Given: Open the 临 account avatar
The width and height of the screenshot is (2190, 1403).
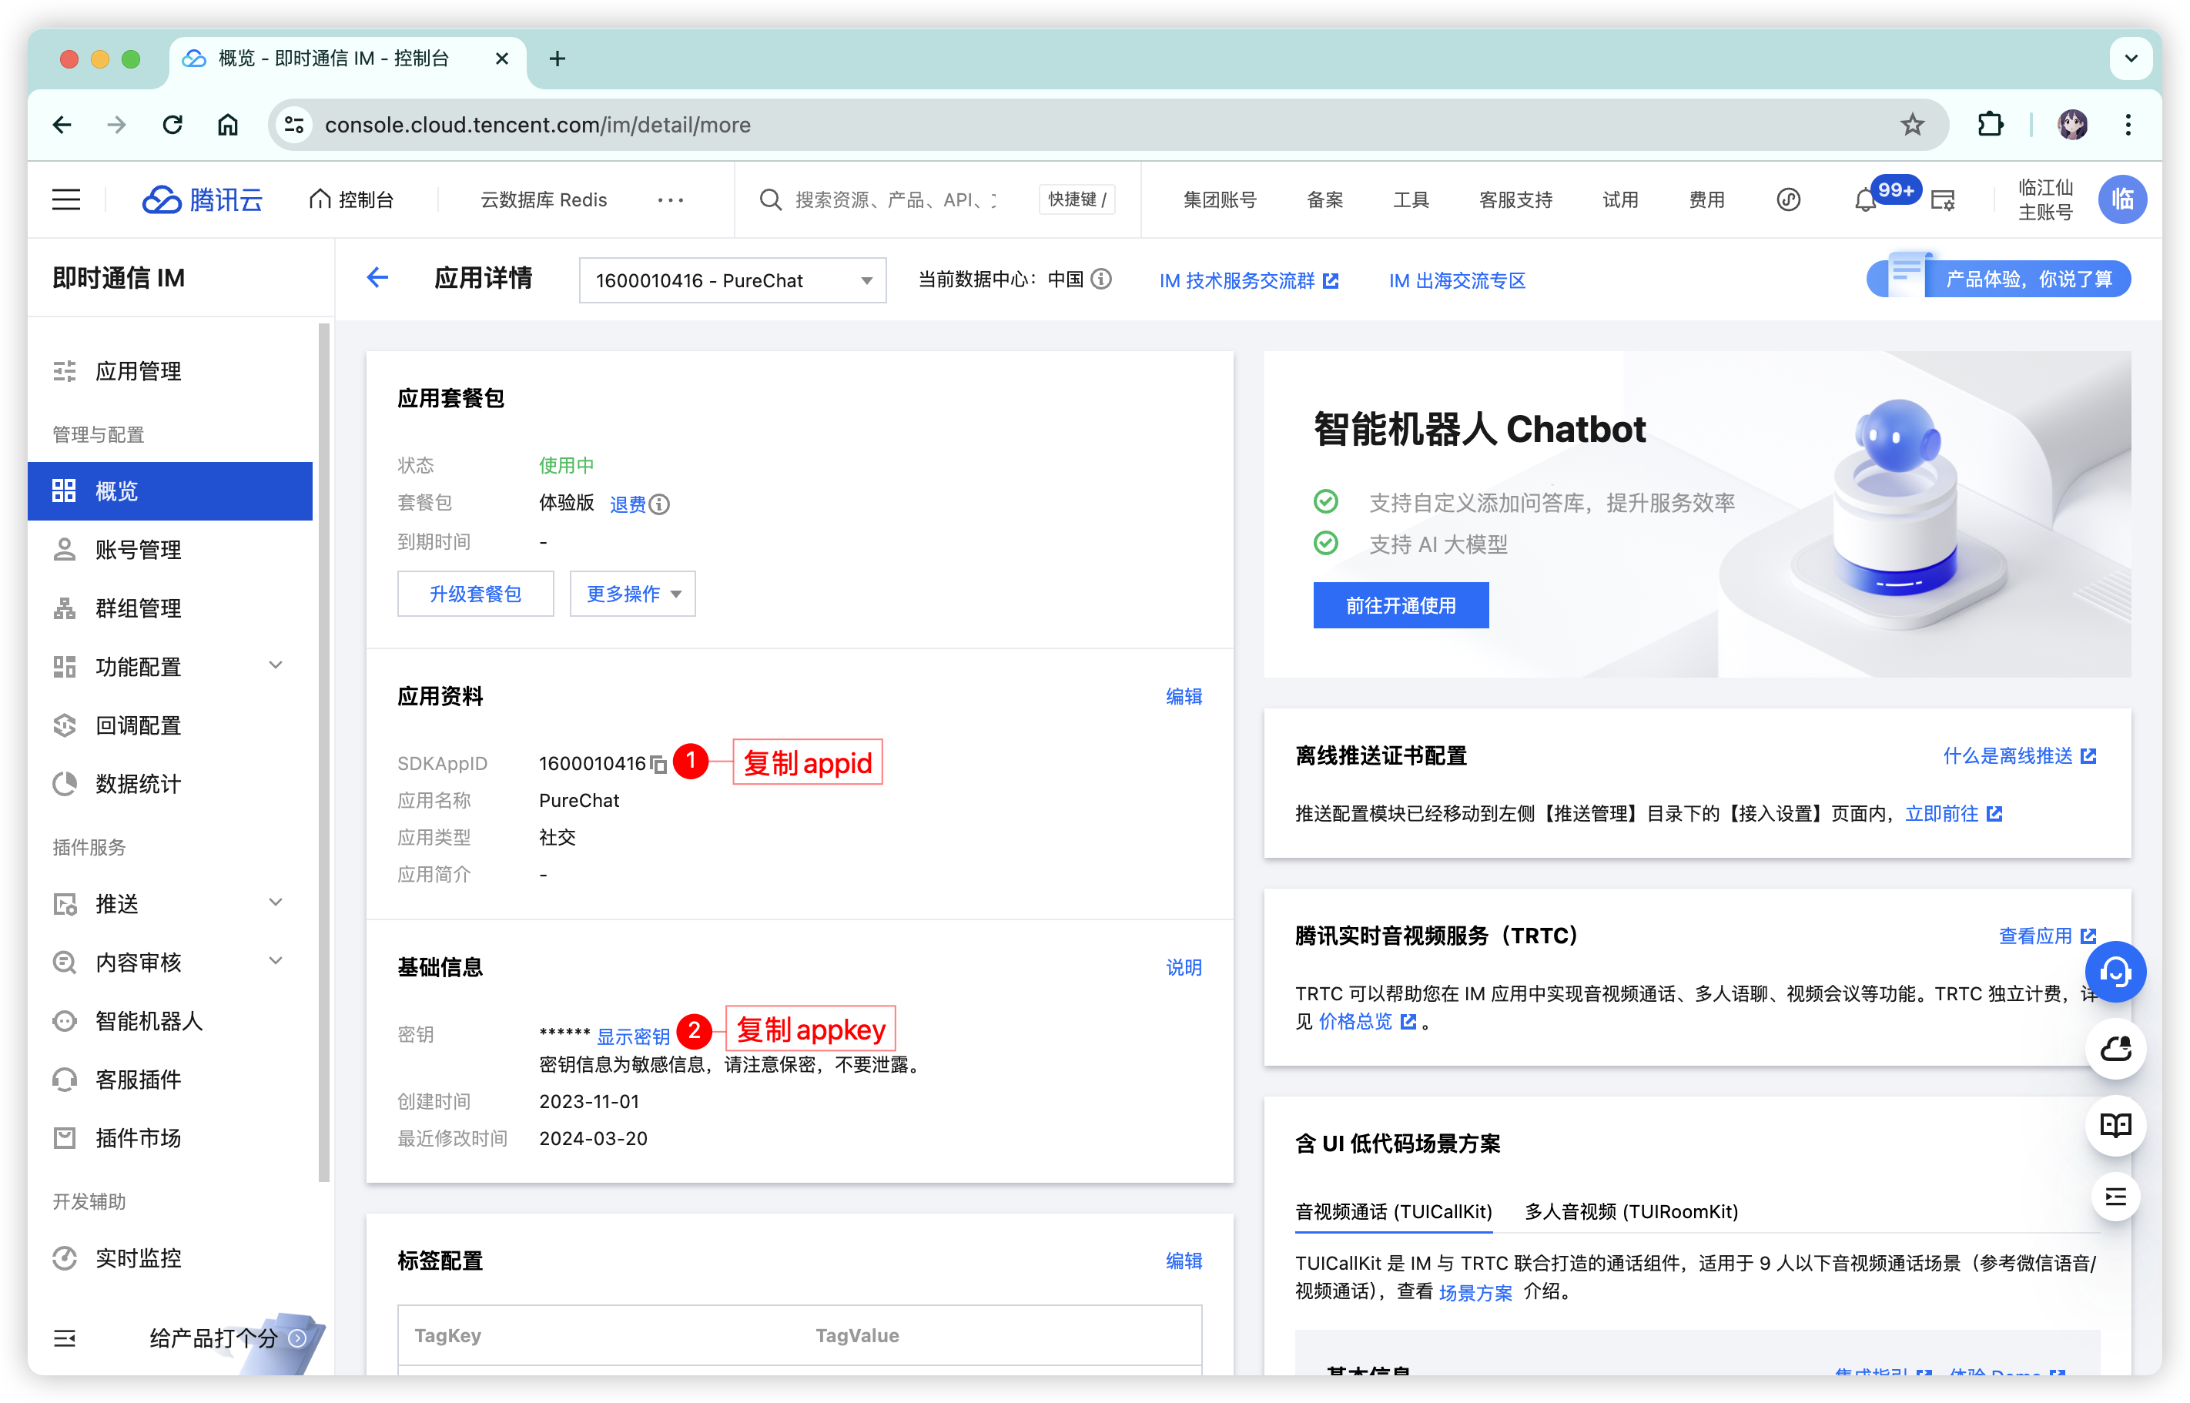Looking at the screenshot, I should point(2121,199).
